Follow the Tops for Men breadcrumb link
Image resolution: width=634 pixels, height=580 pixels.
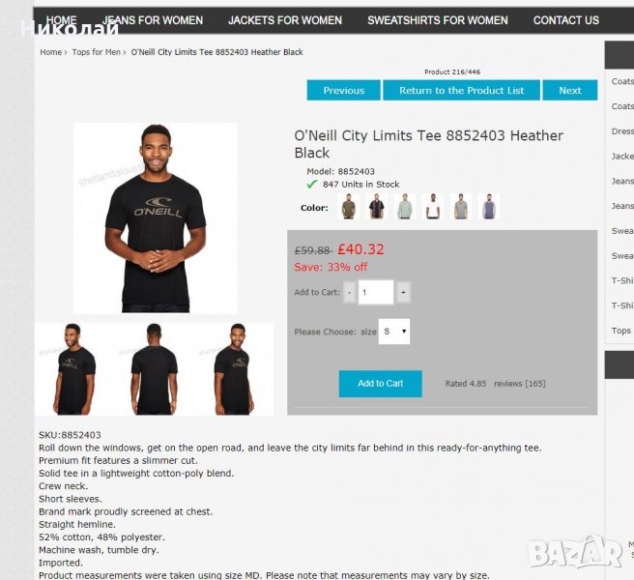(x=97, y=52)
